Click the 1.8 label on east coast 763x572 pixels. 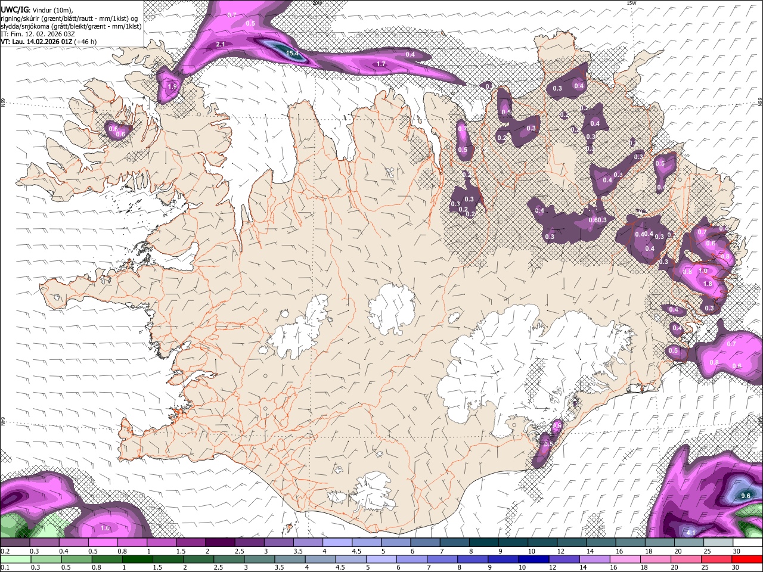708,284
